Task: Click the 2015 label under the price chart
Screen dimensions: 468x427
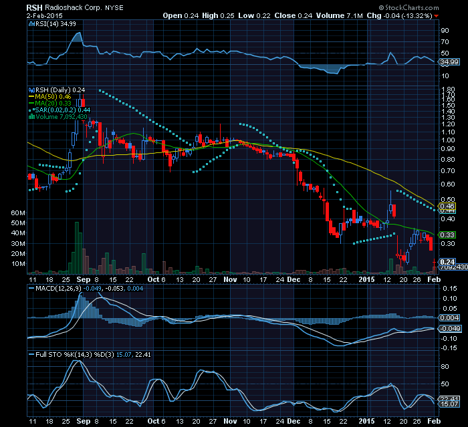Action: [366, 279]
